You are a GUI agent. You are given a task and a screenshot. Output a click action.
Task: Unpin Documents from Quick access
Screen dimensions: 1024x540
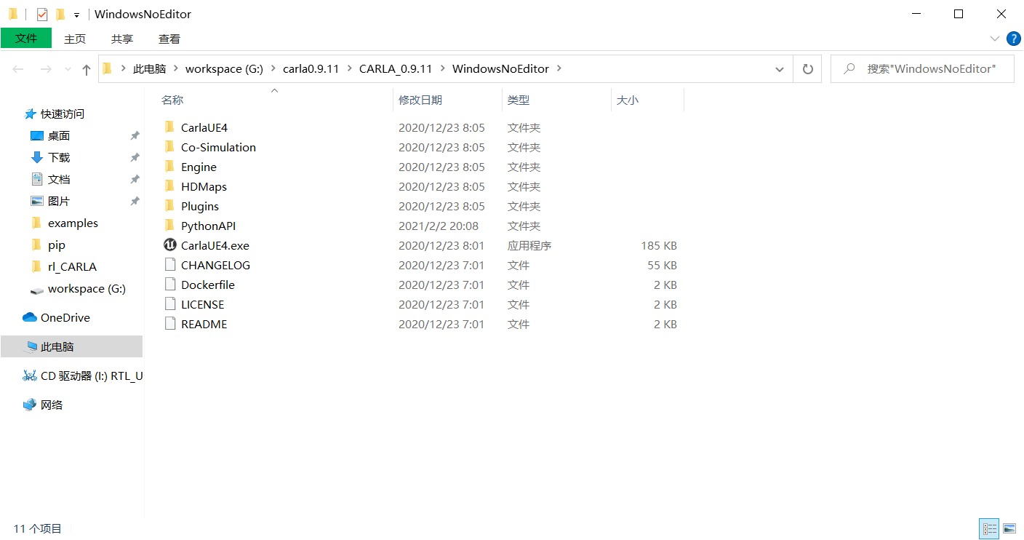pos(135,180)
